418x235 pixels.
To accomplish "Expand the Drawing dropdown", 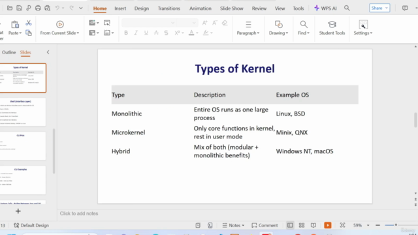I will 279,33.
